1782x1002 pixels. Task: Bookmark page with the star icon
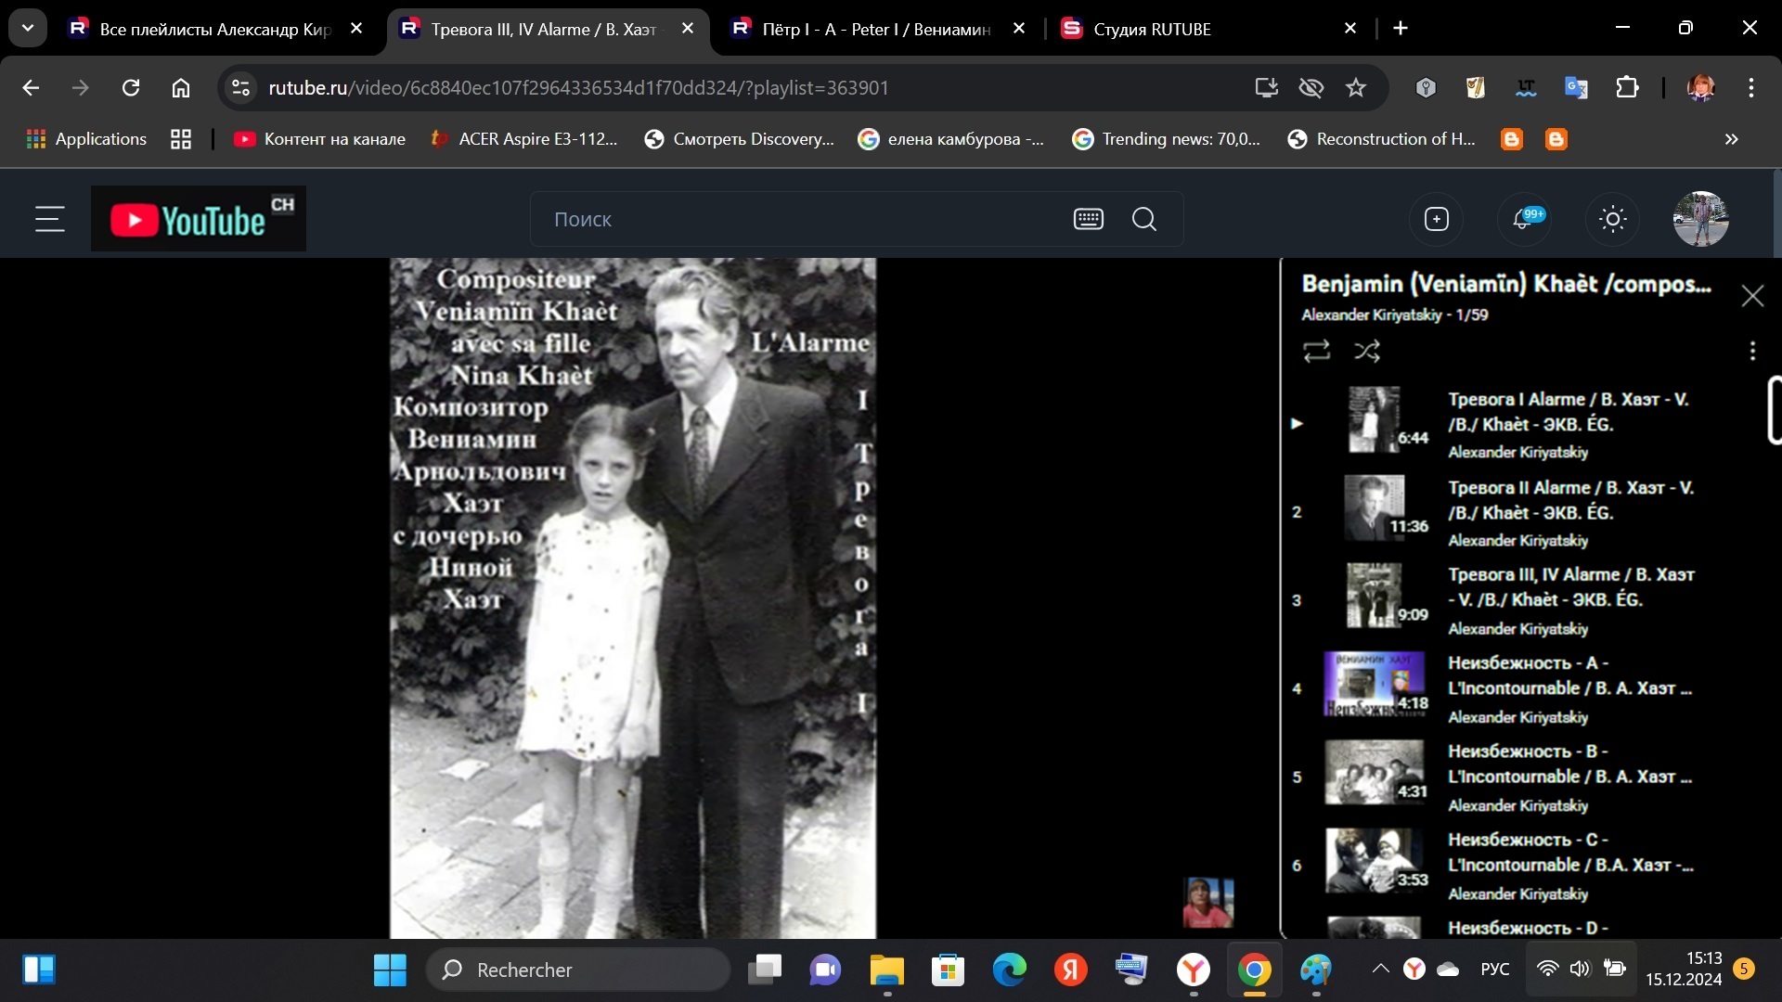coord(1356,87)
